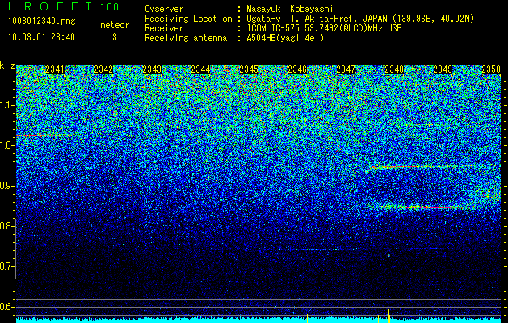Click the 2341 time marker

click(55, 69)
